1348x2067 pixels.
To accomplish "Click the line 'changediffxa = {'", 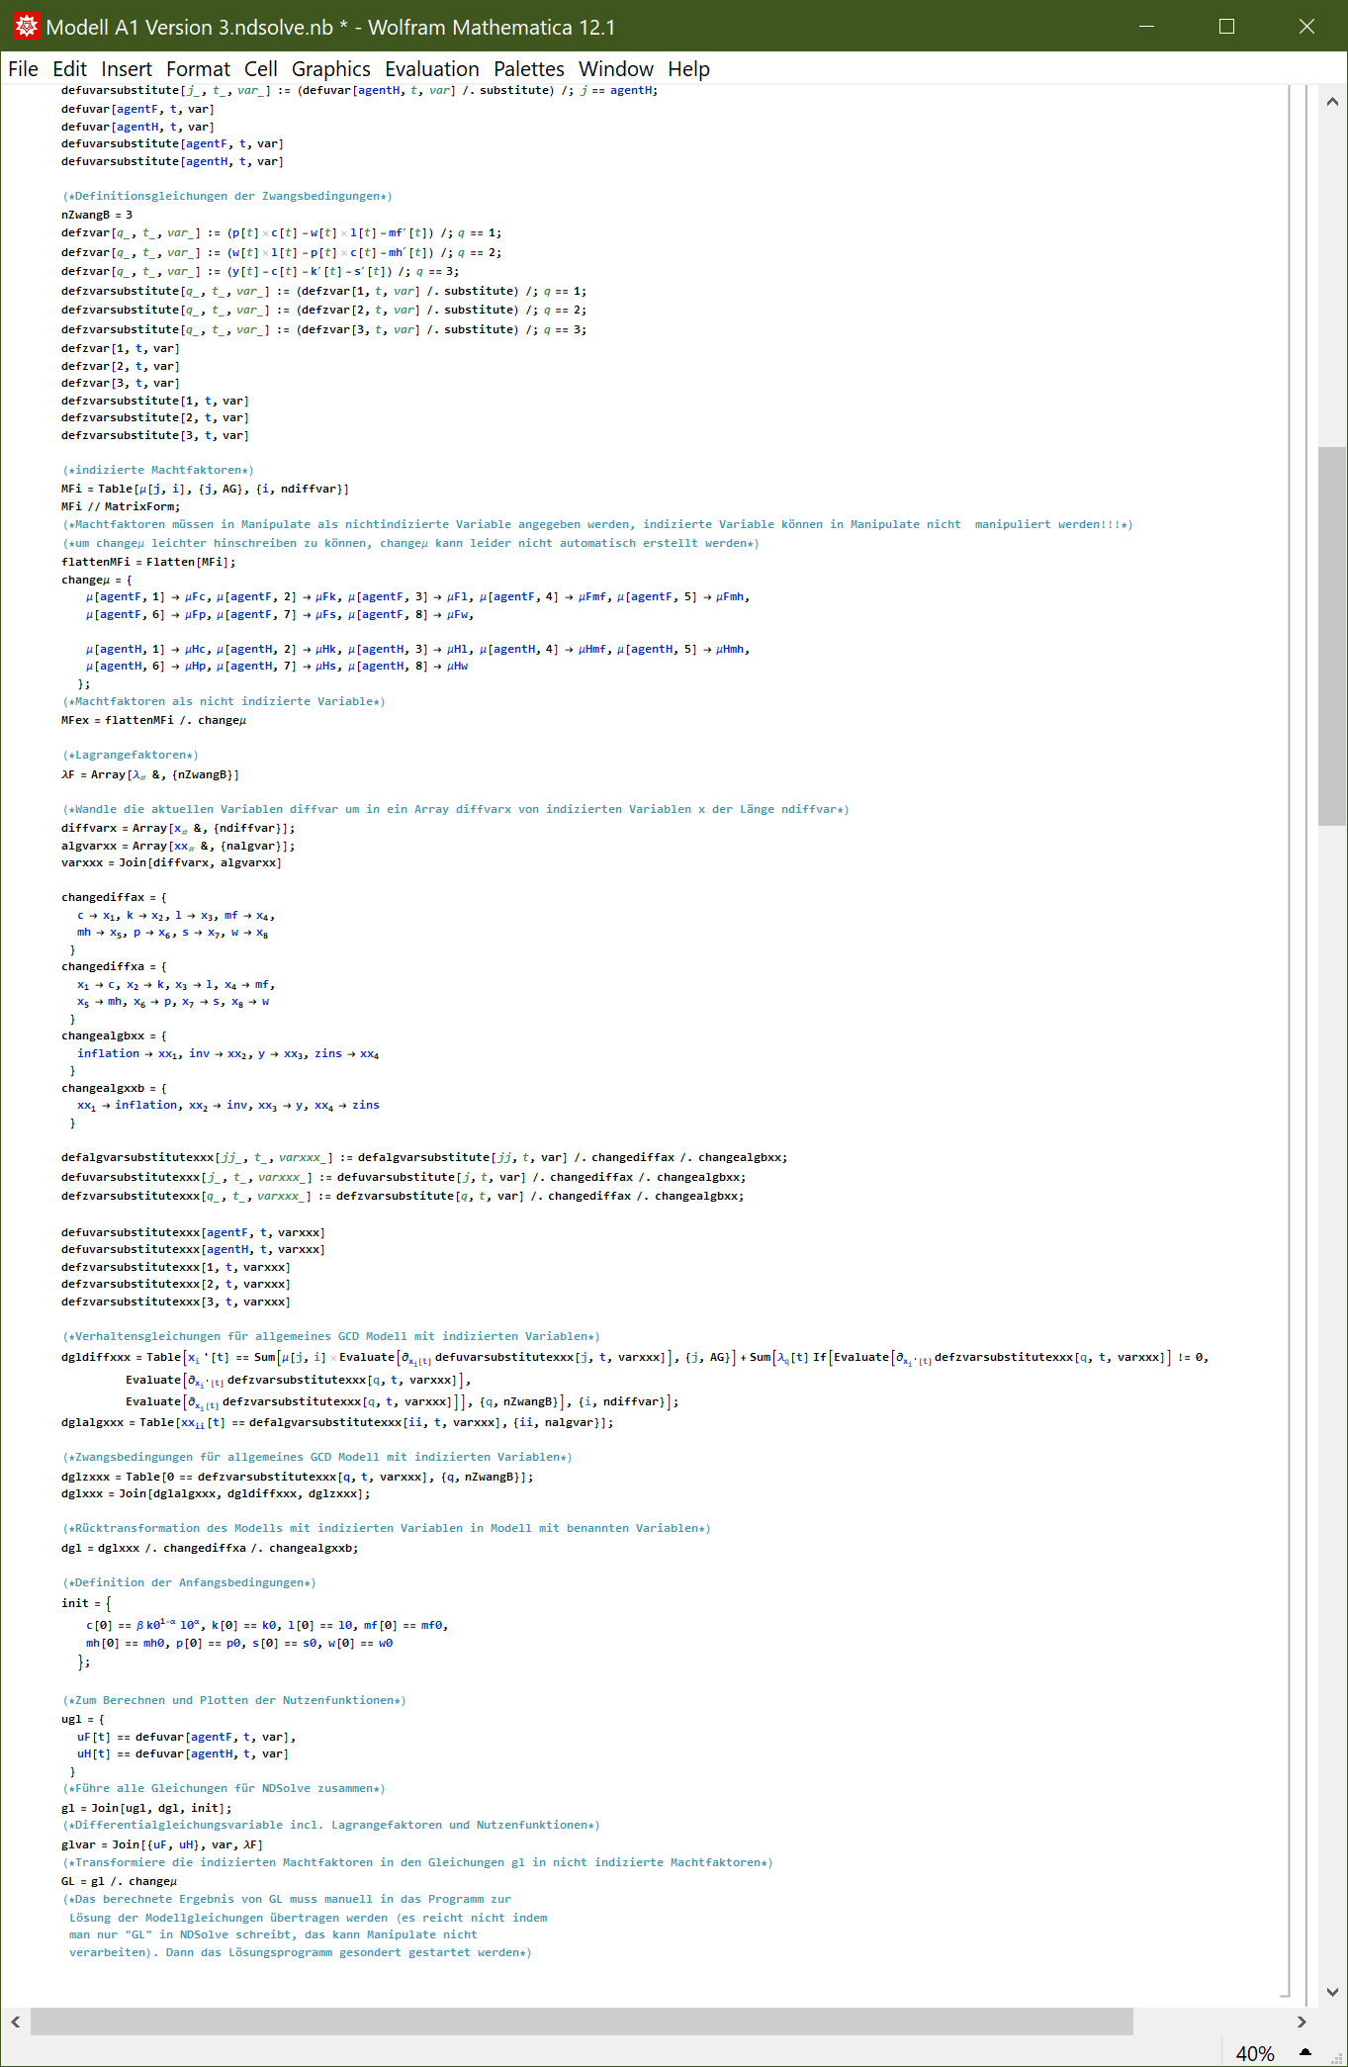I will pos(114,966).
